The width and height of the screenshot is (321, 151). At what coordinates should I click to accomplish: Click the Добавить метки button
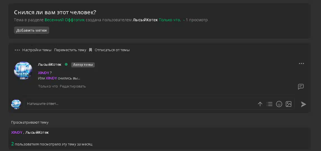click(x=32, y=30)
